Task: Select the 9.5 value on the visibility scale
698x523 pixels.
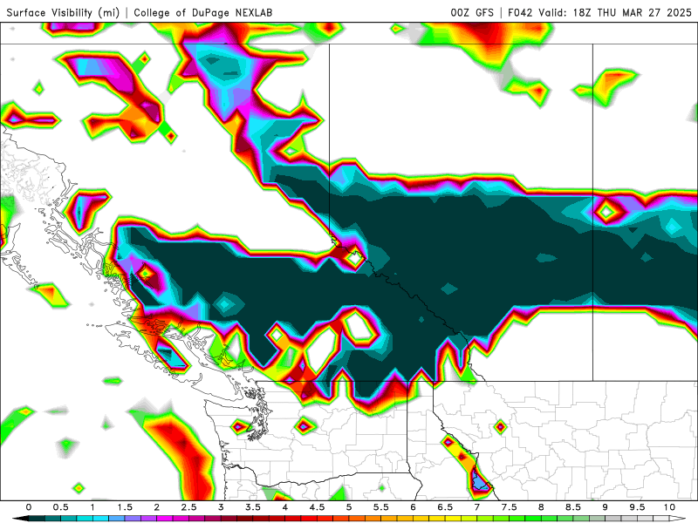Action: tap(638, 507)
